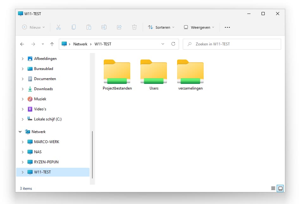Screen dimensions: 302x204
Task: Expand the Downloads tree node
Action: pyautogui.click(x=22, y=89)
